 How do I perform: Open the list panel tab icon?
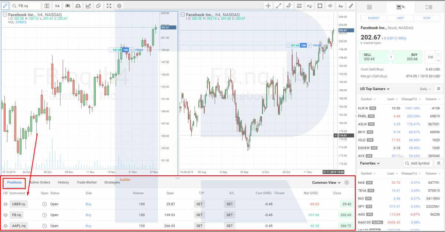[x=369, y=7]
